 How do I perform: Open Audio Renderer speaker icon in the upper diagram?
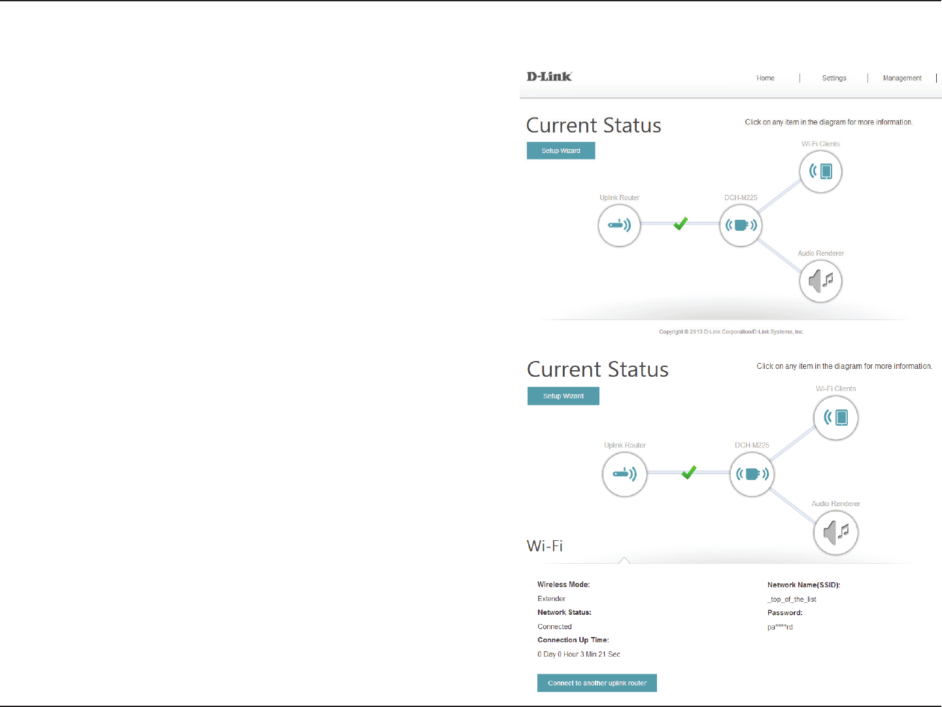coord(820,281)
